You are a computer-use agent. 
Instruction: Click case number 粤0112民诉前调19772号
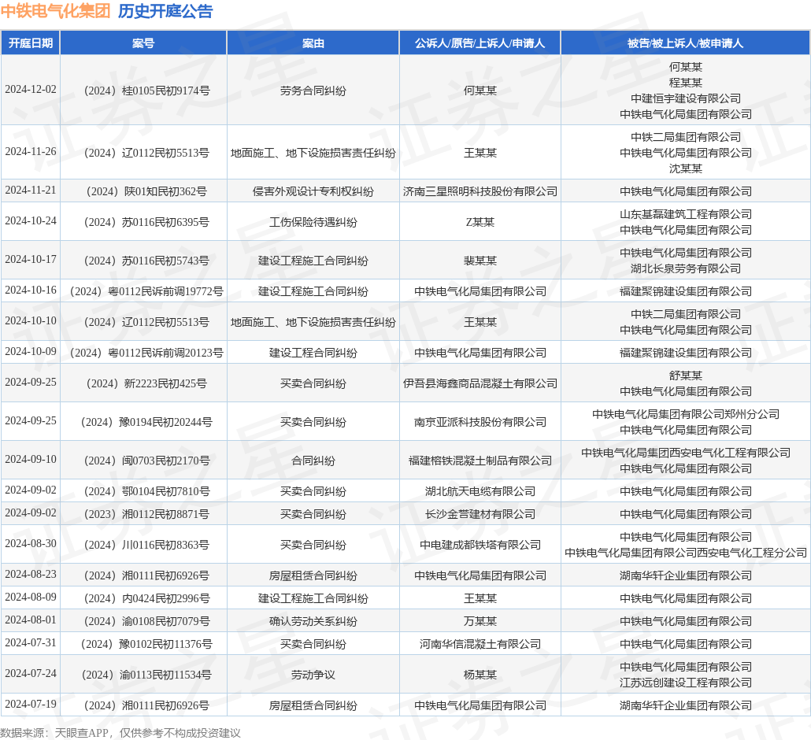coord(146,291)
